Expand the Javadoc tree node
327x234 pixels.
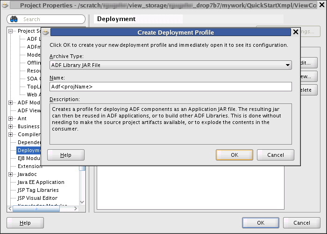tap(10, 174)
